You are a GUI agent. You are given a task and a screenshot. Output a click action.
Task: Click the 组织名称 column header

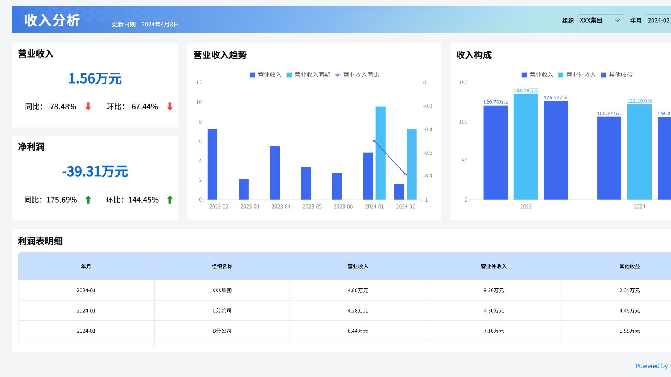pyautogui.click(x=222, y=266)
